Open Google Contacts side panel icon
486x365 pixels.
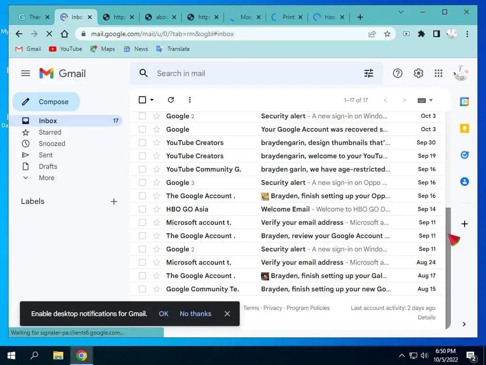click(x=464, y=182)
